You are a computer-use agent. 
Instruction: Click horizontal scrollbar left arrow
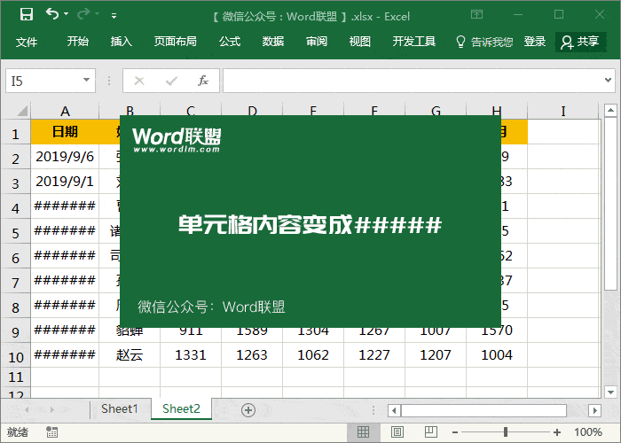pos(394,410)
